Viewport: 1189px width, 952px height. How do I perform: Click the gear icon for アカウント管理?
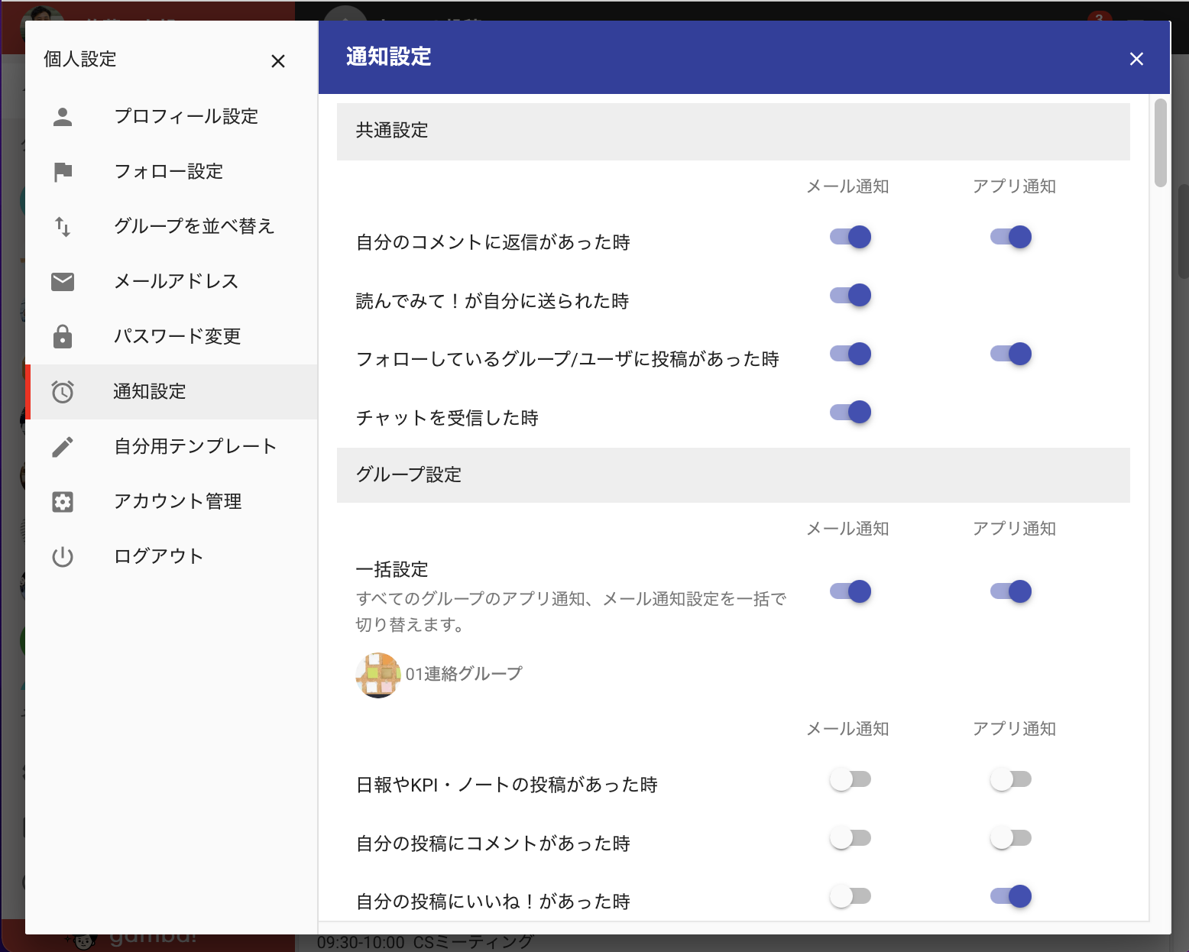click(63, 502)
